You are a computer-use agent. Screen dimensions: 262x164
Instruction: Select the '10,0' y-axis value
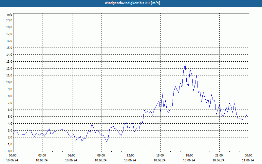[9, 82]
